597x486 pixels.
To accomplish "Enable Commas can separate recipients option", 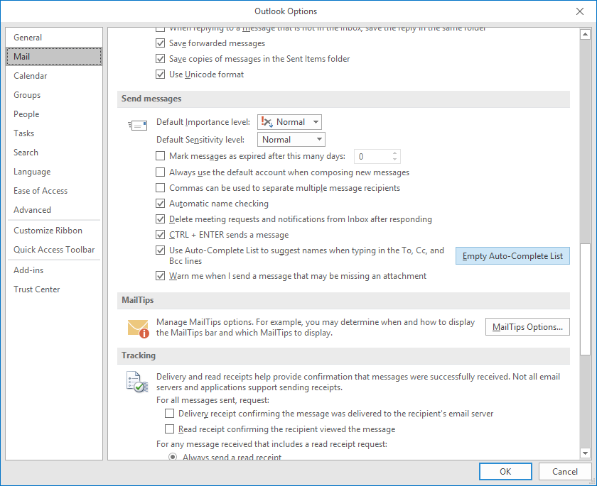I will coord(161,188).
